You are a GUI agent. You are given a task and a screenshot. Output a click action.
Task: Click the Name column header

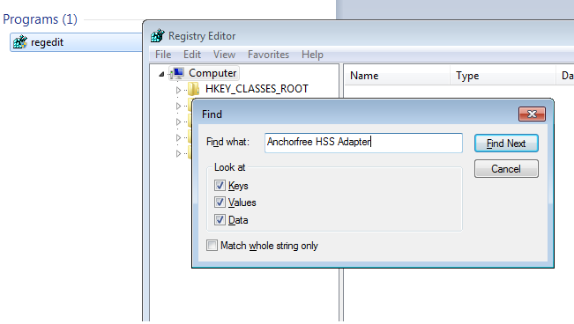click(x=397, y=76)
